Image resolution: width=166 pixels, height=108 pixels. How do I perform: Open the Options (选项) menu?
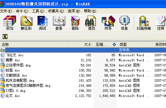coord(74,11)
